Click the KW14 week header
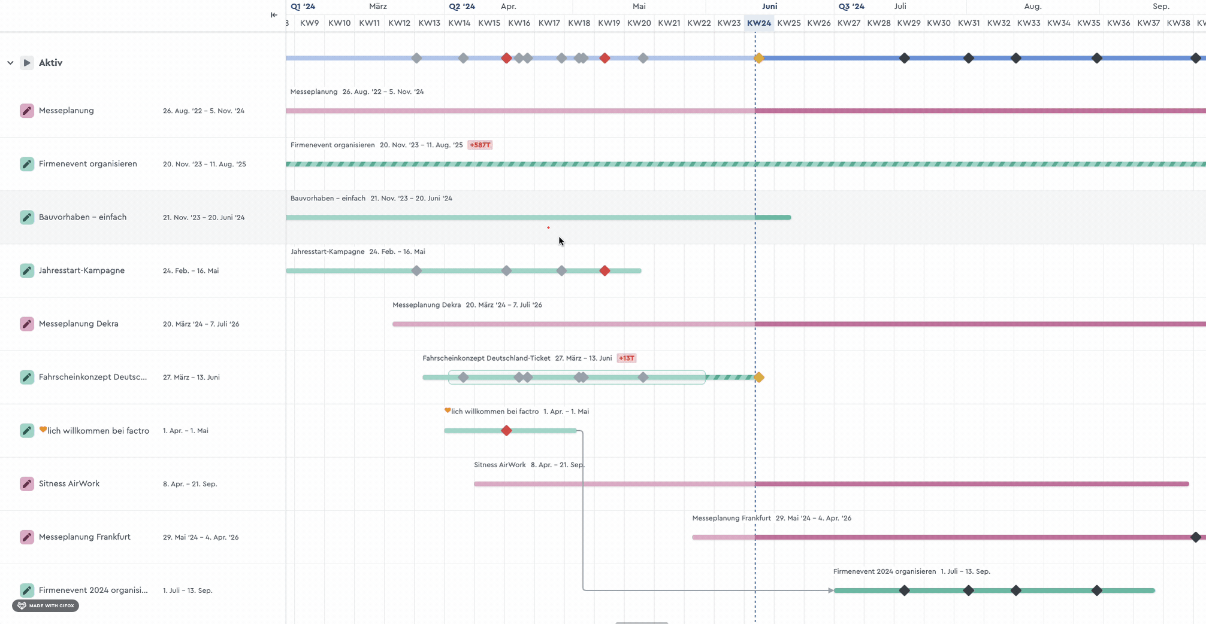The height and width of the screenshot is (624, 1206). pyautogui.click(x=459, y=23)
